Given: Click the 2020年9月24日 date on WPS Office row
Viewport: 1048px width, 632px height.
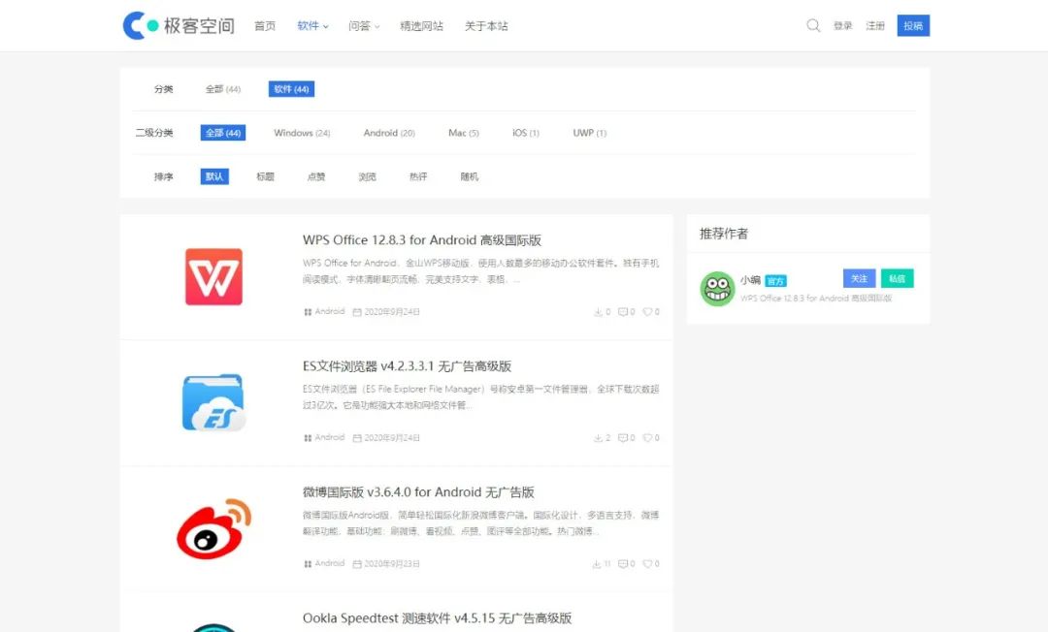Looking at the screenshot, I should coord(386,312).
